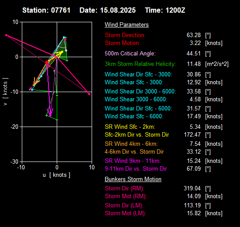Click 9-11km Dir vs. Storm Dir label

click(x=136, y=169)
